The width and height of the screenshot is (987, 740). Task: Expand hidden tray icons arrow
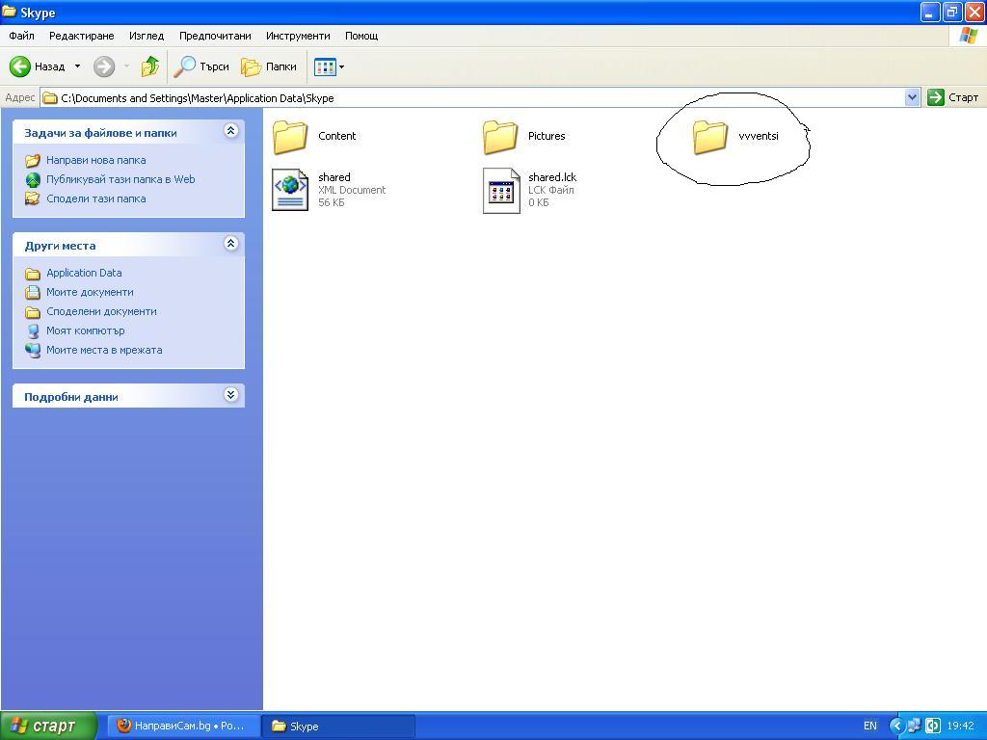[897, 727]
